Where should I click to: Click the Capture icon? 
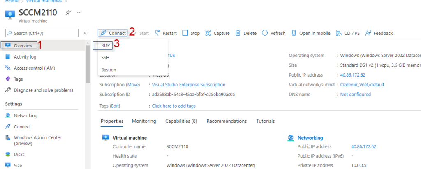208,33
